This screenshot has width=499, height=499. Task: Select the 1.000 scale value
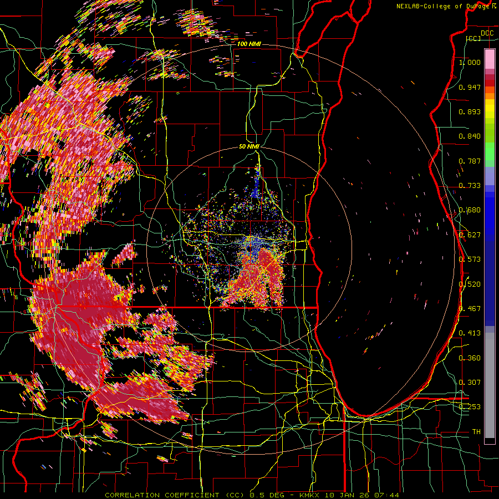click(x=470, y=62)
